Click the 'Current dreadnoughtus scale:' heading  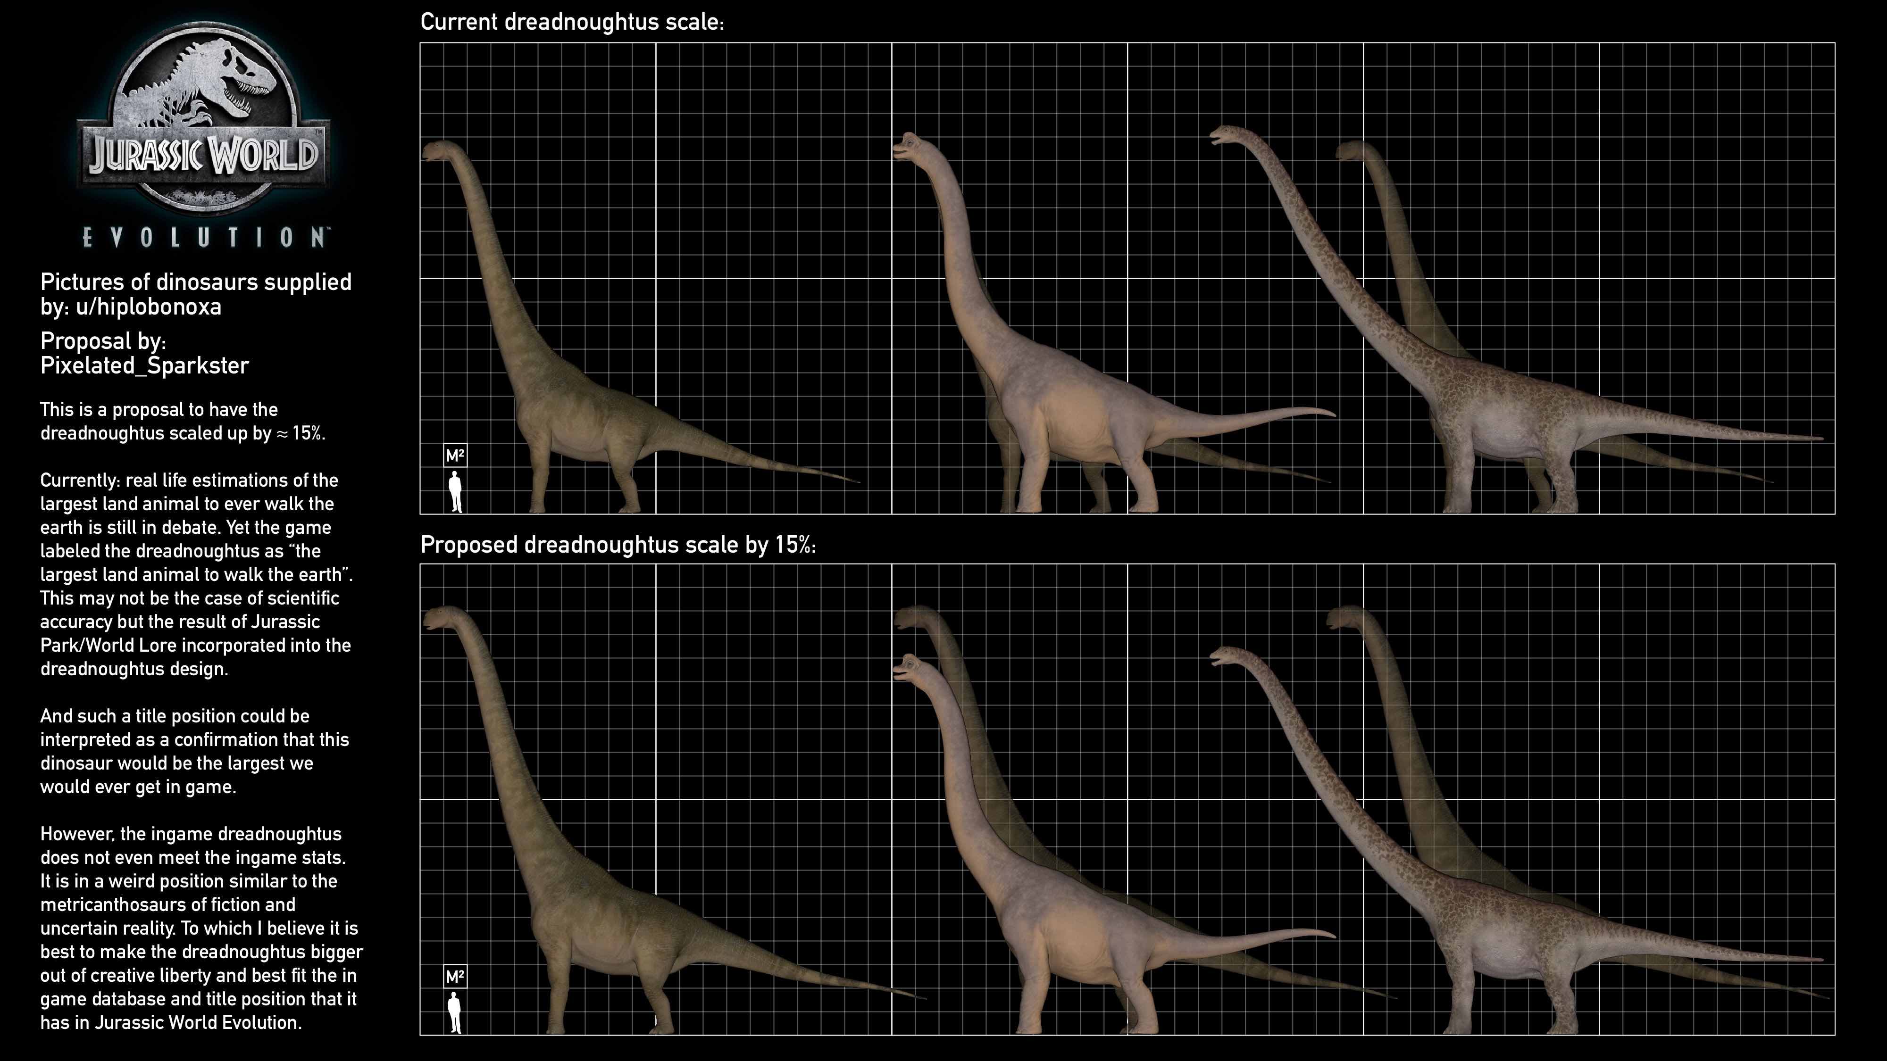[572, 23]
